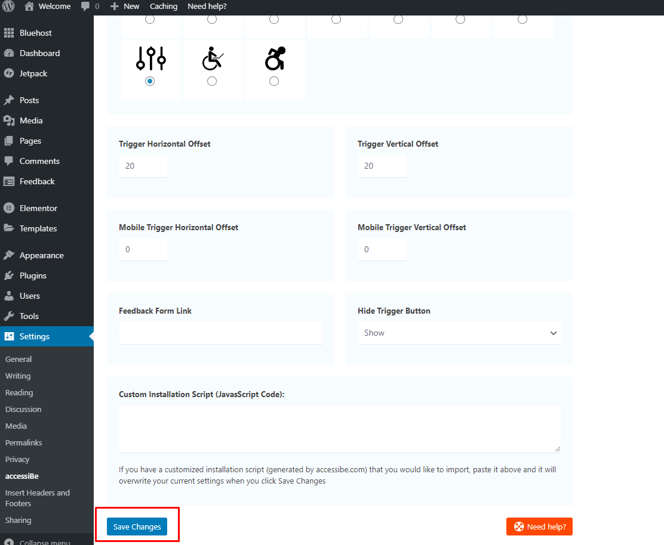664x545 pixels.
Task: Click the Jetpack icon in the sidebar
Action: point(9,73)
